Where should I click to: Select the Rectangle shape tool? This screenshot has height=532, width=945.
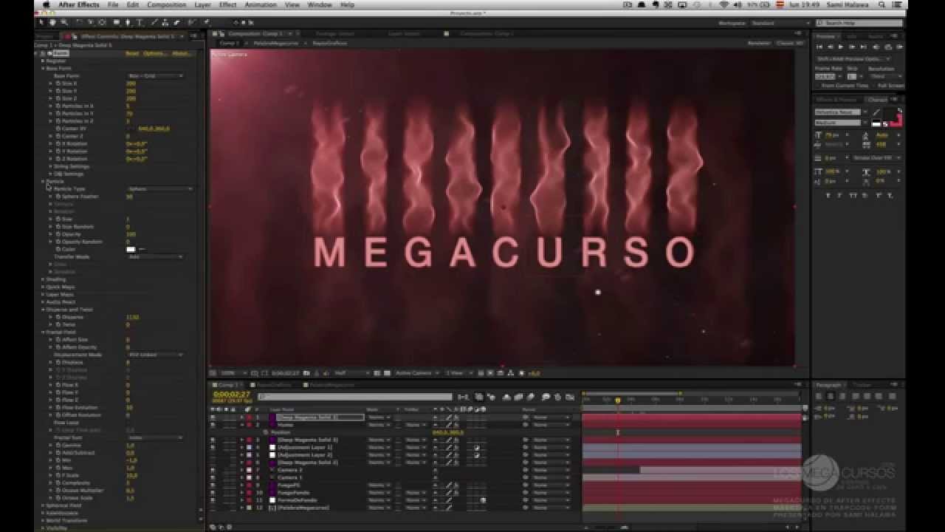(x=116, y=22)
